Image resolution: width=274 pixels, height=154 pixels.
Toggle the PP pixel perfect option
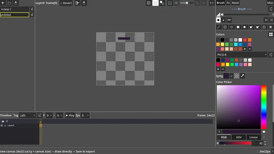click(x=229, y=20)
